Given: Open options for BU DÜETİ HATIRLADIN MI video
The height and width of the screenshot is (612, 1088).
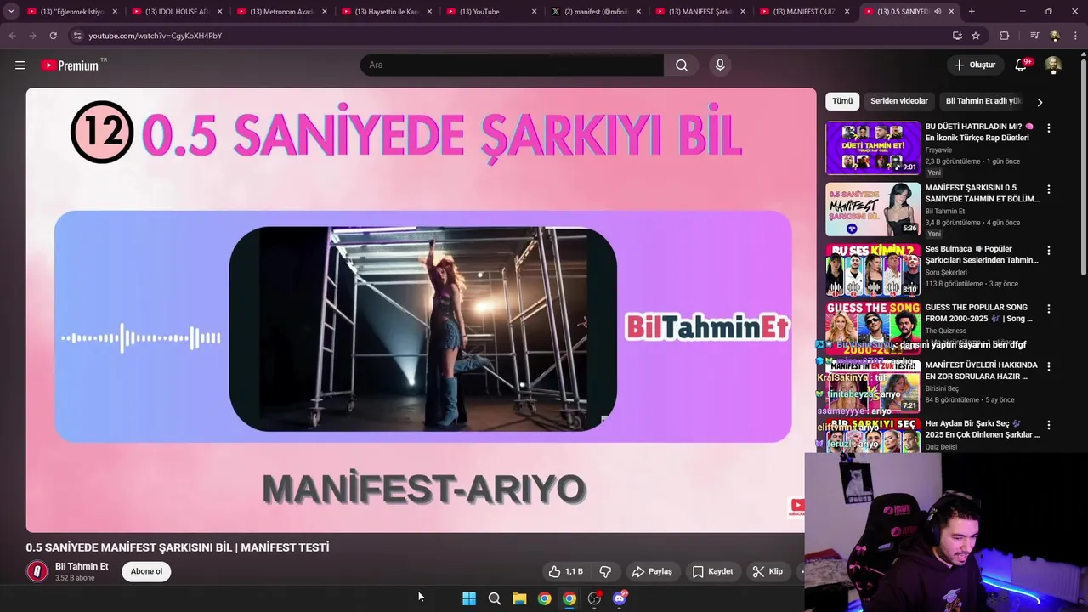Looking at the screenshot, I should tap(1048, 128).
